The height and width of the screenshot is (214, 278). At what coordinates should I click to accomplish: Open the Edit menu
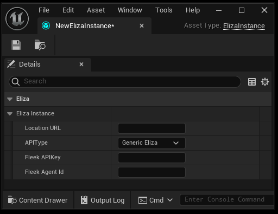(x=68, y=10)
